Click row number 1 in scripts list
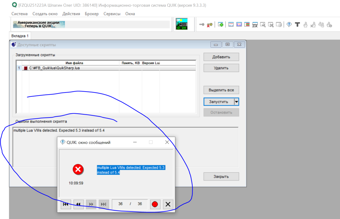The width and height of the screenshot is (340, 219). [x=19, y=68]
